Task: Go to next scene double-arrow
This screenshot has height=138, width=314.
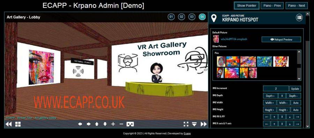Action: point(204,124)
